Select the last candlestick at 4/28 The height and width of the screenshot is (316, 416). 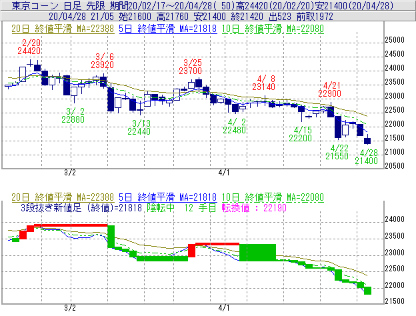(367, 140)
